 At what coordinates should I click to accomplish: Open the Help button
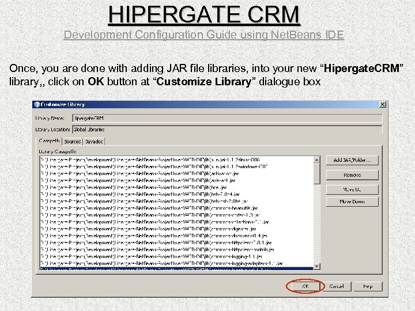[368, 286]
